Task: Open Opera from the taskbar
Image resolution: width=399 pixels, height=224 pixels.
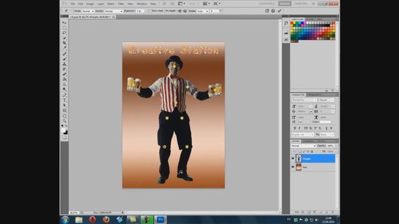Action: 92,220
